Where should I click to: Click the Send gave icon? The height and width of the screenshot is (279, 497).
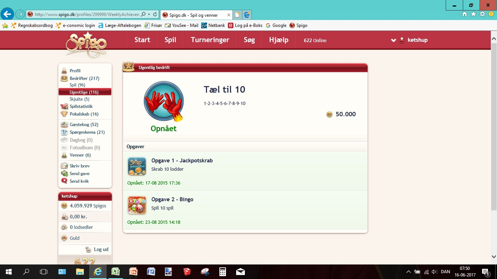coord(64,174)
